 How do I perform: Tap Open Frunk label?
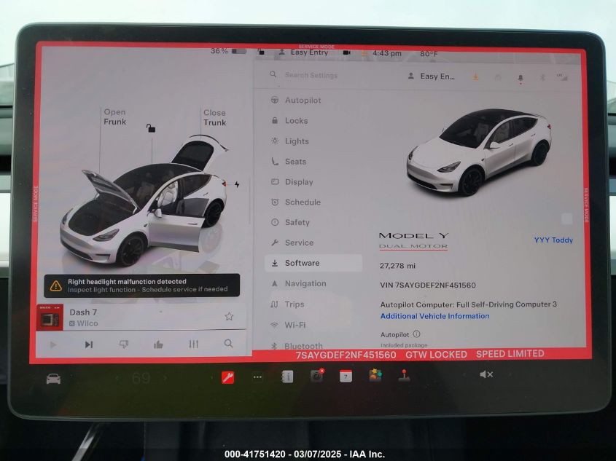pos(114,117)
